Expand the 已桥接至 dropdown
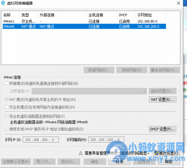187x168 pixels. (x=89, y=91)
